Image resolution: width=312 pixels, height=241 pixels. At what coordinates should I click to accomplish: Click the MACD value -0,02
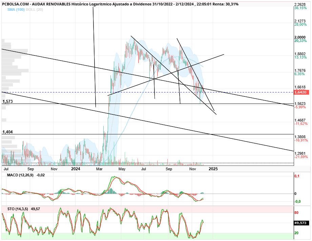coord(41,175)
